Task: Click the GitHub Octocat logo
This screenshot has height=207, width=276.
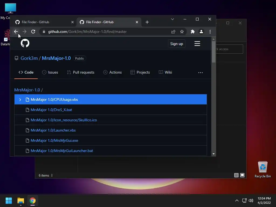Action: 25,43
